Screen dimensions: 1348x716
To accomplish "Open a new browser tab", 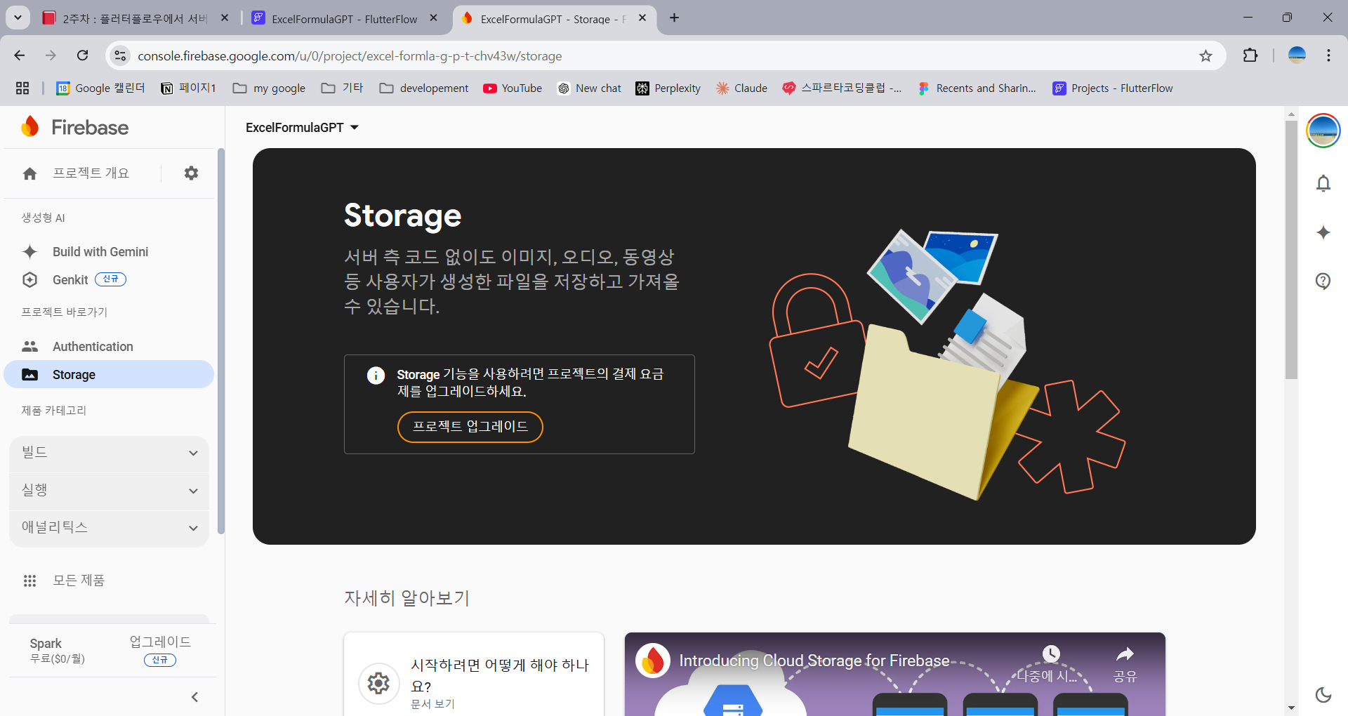I will click(x=674, y=18).
